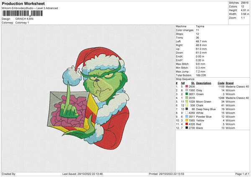Viewport: 251px width, 177px height.
Task: Click the Trims value 36
Action: coord(197,38)
